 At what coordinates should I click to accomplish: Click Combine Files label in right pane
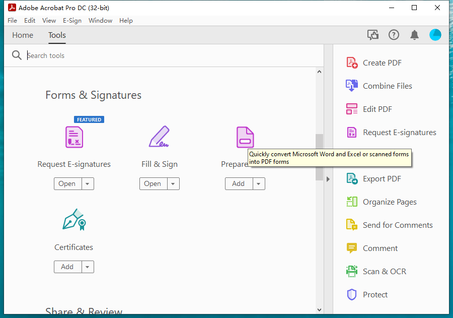coord(388,86)
